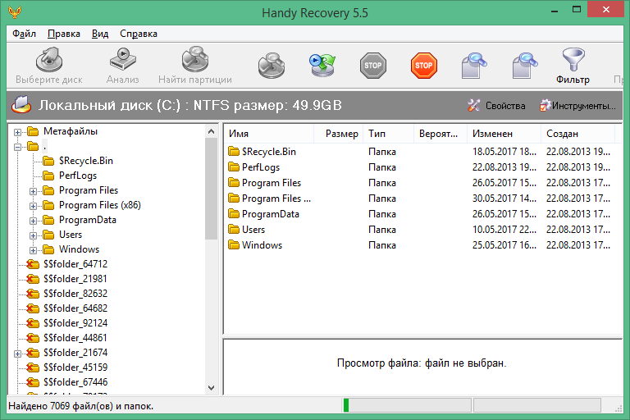This screenshot has height=420, width=630.
Task: Click the Свойства button label
Action: 505,106
